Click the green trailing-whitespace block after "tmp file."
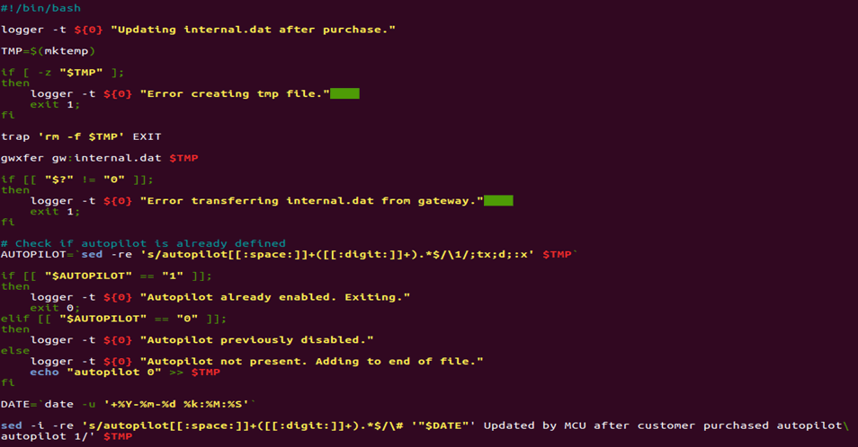Screen dimensions: 858x447 point(344,93)
